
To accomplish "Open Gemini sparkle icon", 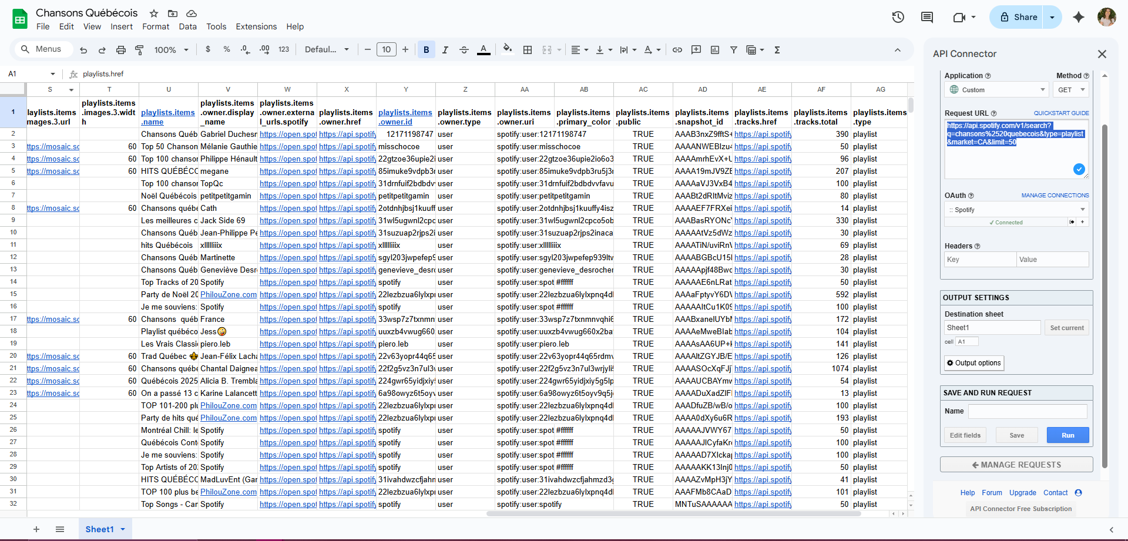I will tap(1079, 17).
